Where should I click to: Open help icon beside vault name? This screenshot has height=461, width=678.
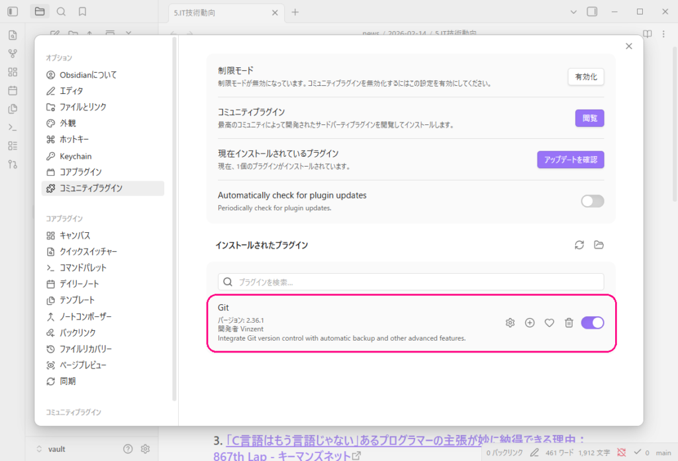pyautogui.click(x=128, y=449)
